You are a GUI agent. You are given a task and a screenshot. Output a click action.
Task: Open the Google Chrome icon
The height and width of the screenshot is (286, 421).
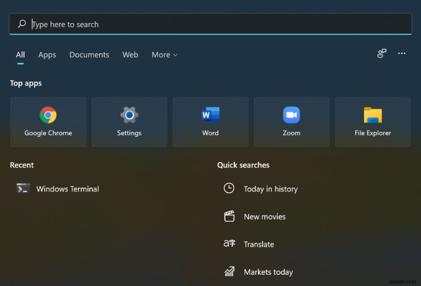(48, 115)
